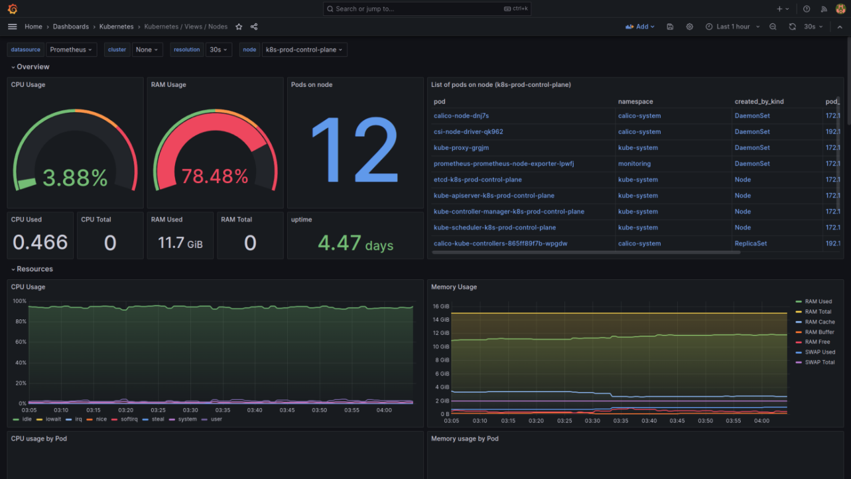
Task: Click the search or jump to field
Action: point(426,9)
